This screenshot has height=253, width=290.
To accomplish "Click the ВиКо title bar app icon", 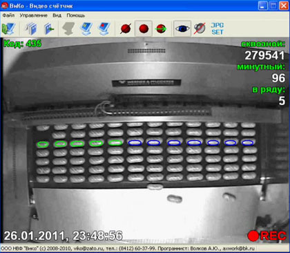I will (x=5, y=6).
